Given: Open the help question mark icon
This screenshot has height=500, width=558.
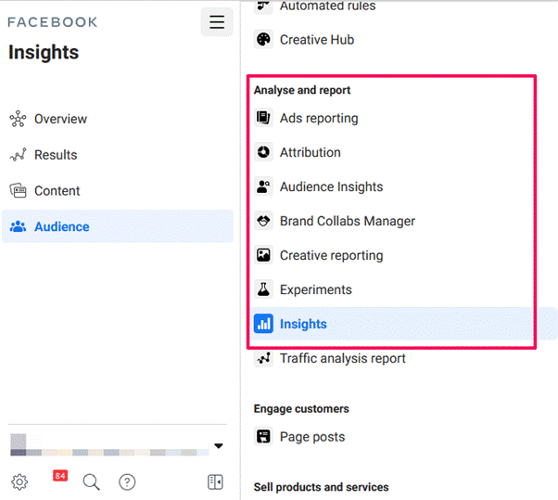Looking at the screenshot, I should [127, 481].
